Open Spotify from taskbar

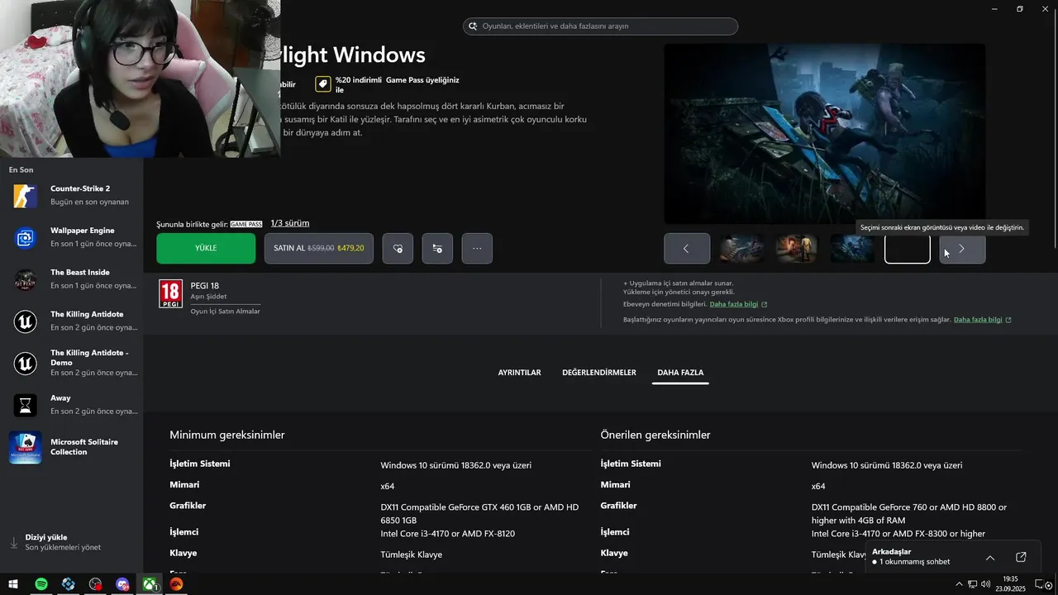[x=41, y=584]
